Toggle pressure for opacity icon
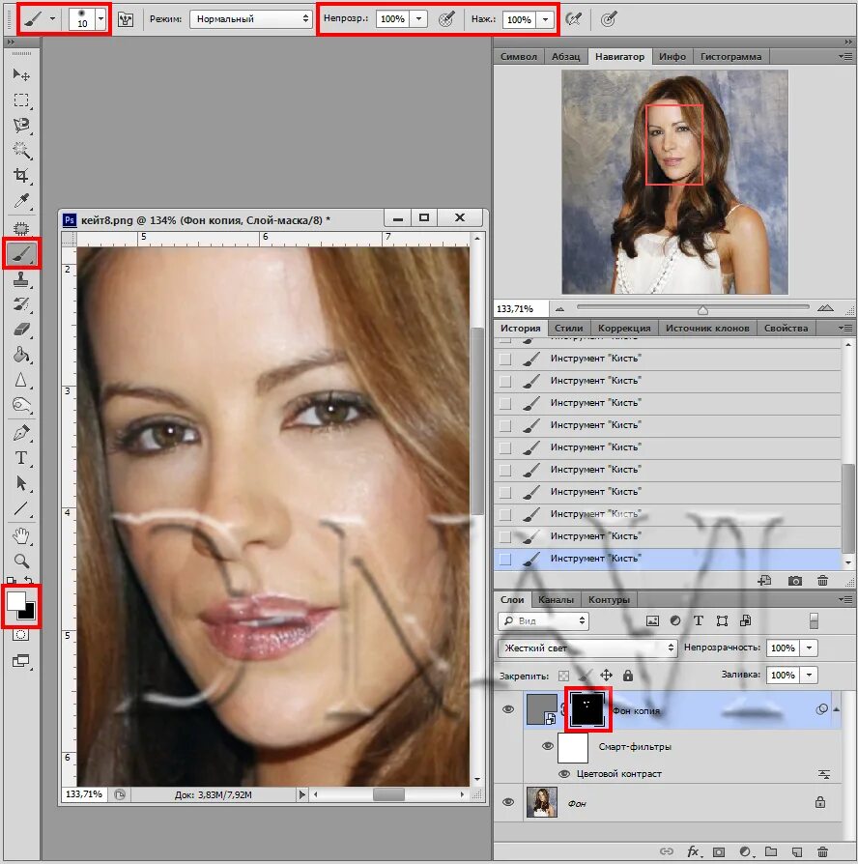This screenshot has width=858, height=864. point(446,20)
